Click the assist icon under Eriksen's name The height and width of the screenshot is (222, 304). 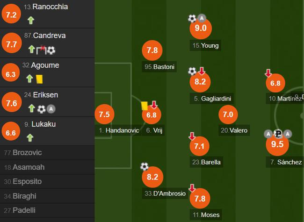pos(51,109)
